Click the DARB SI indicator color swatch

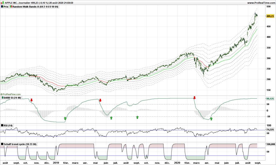[2, 98]
